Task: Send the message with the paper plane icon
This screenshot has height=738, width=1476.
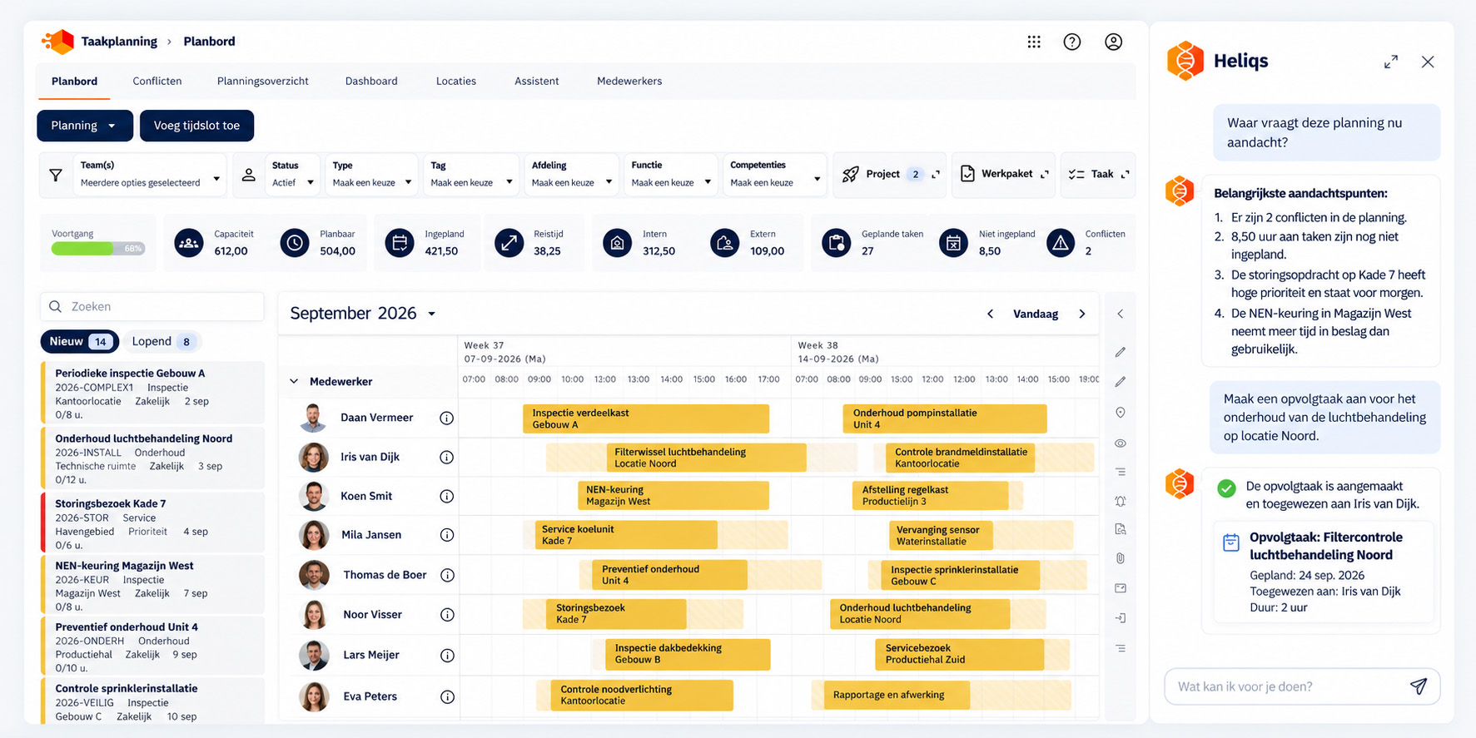Action: point(1419,686)
